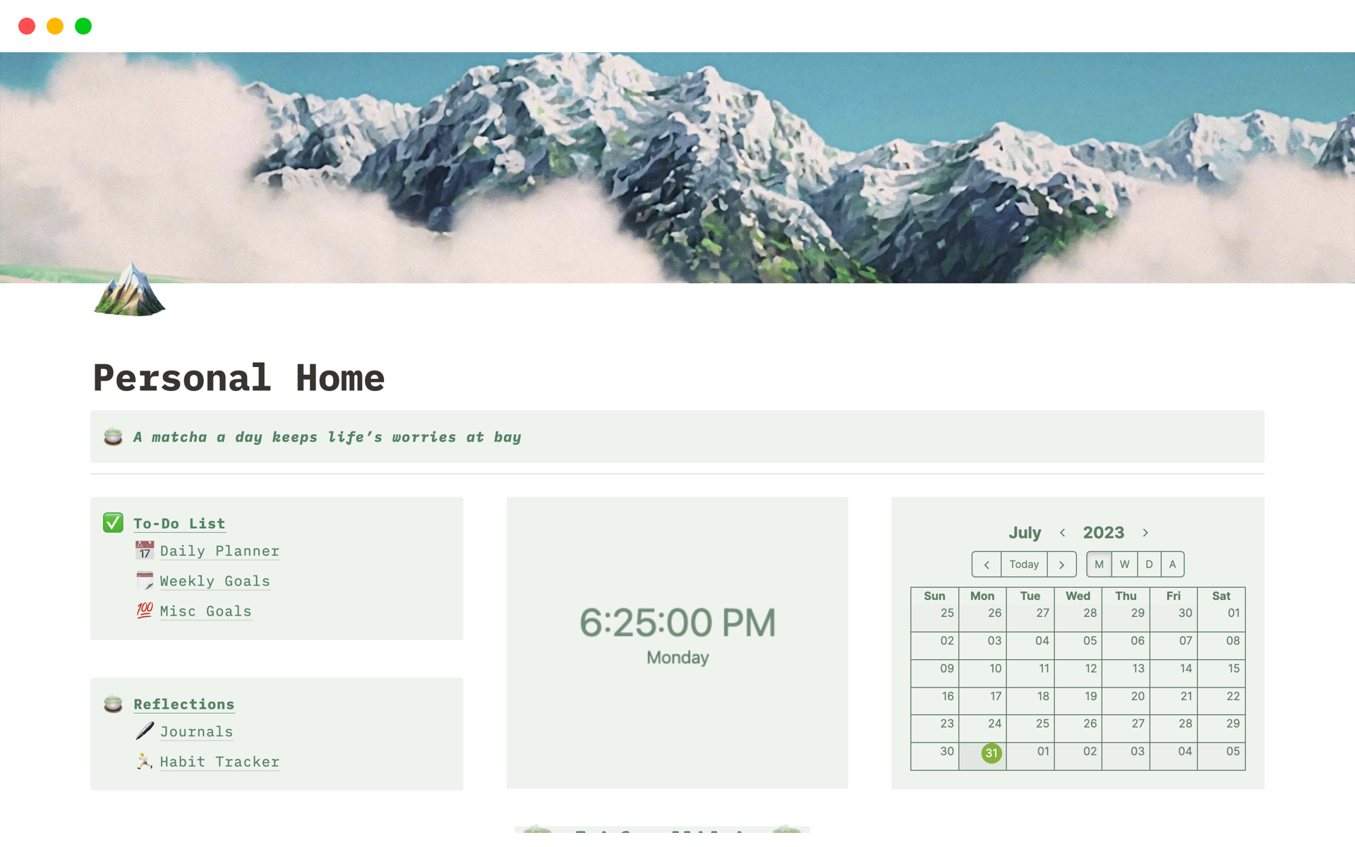This screenshot has height=847, width=1355.
Task: Select the Daily calendar view button
Action: [x=1148, y=564]
